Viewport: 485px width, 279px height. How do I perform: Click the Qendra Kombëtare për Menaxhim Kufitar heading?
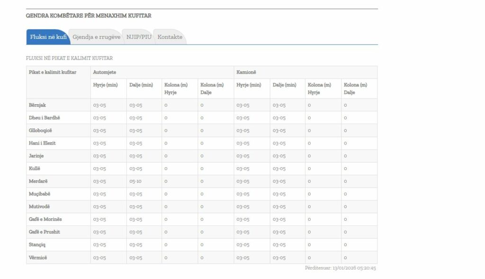coord(89,16)
